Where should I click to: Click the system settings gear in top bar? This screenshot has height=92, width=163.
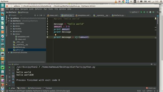[161, 1]
